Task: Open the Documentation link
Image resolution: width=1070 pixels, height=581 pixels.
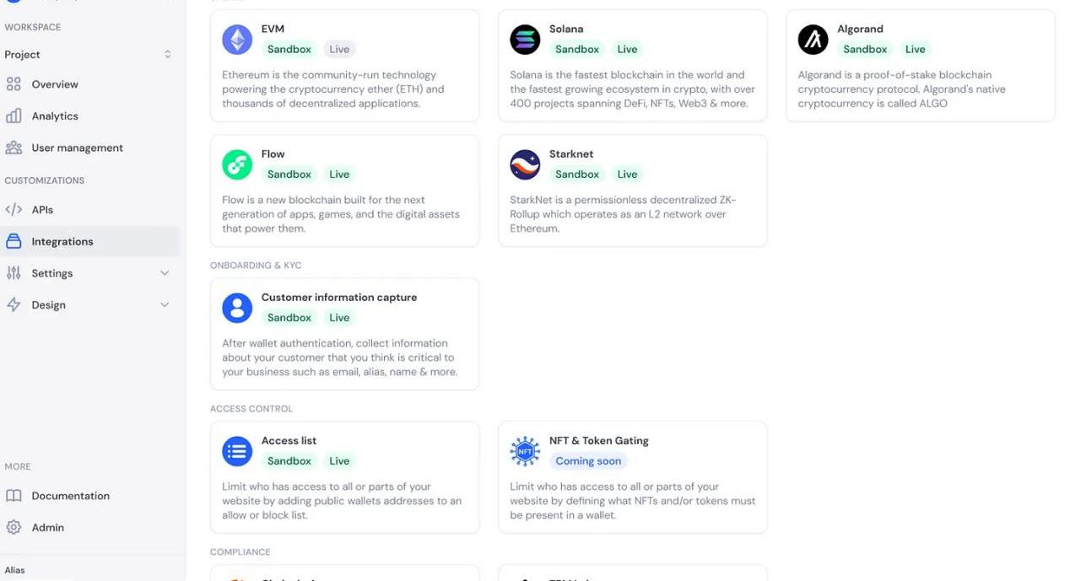Action: coord(70,496)
